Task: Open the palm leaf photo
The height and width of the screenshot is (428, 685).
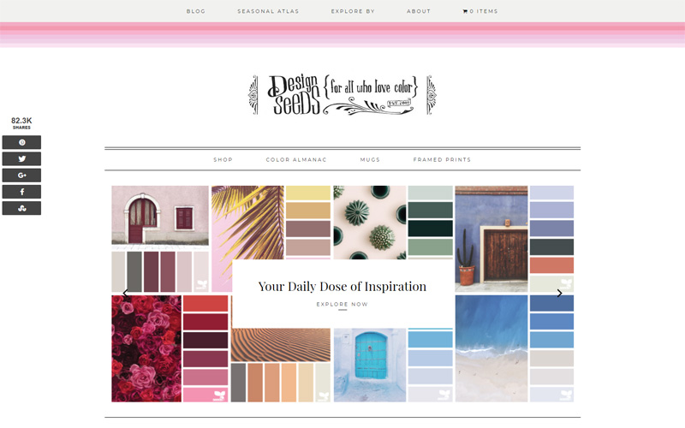Action: 247,223
